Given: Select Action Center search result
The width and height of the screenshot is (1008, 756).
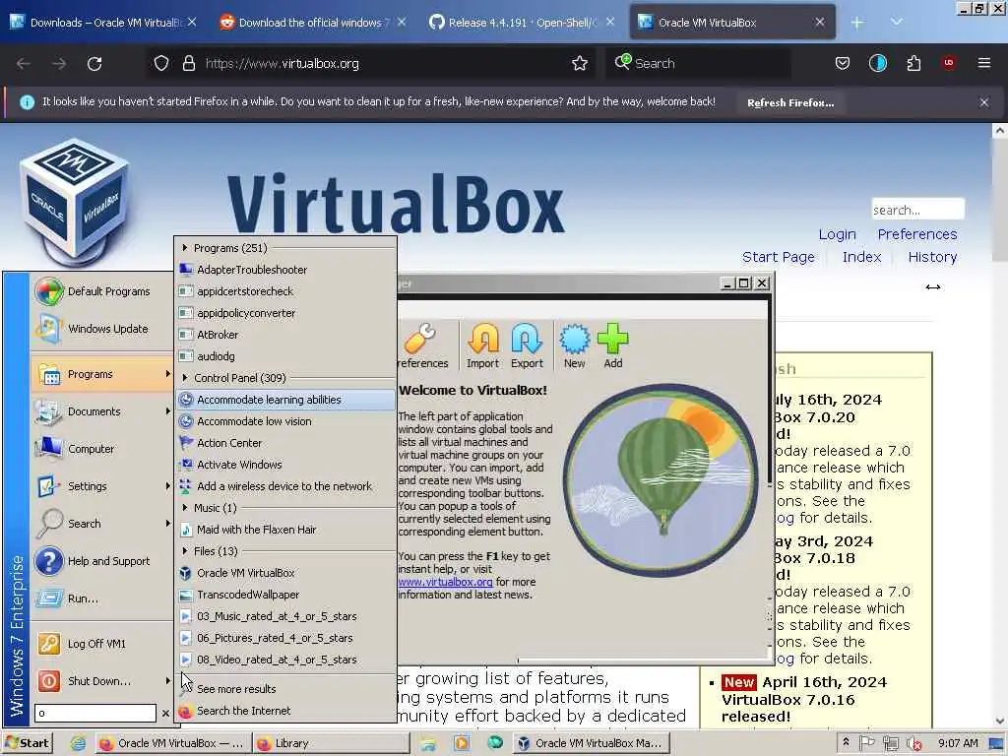Looking at the screenshot, I should click(285, 443).
